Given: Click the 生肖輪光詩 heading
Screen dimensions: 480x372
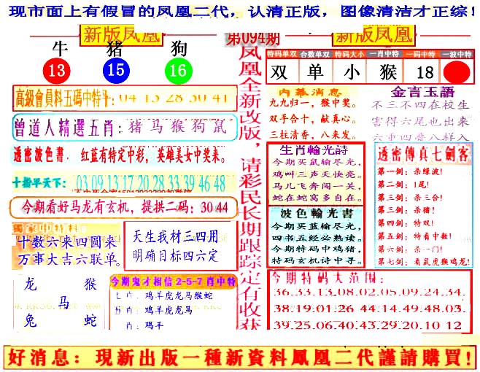Looking at the screenshot, I should click(x=314, y=150).
